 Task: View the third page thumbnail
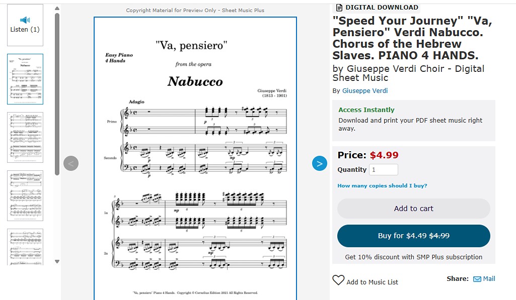pos(25,195)
